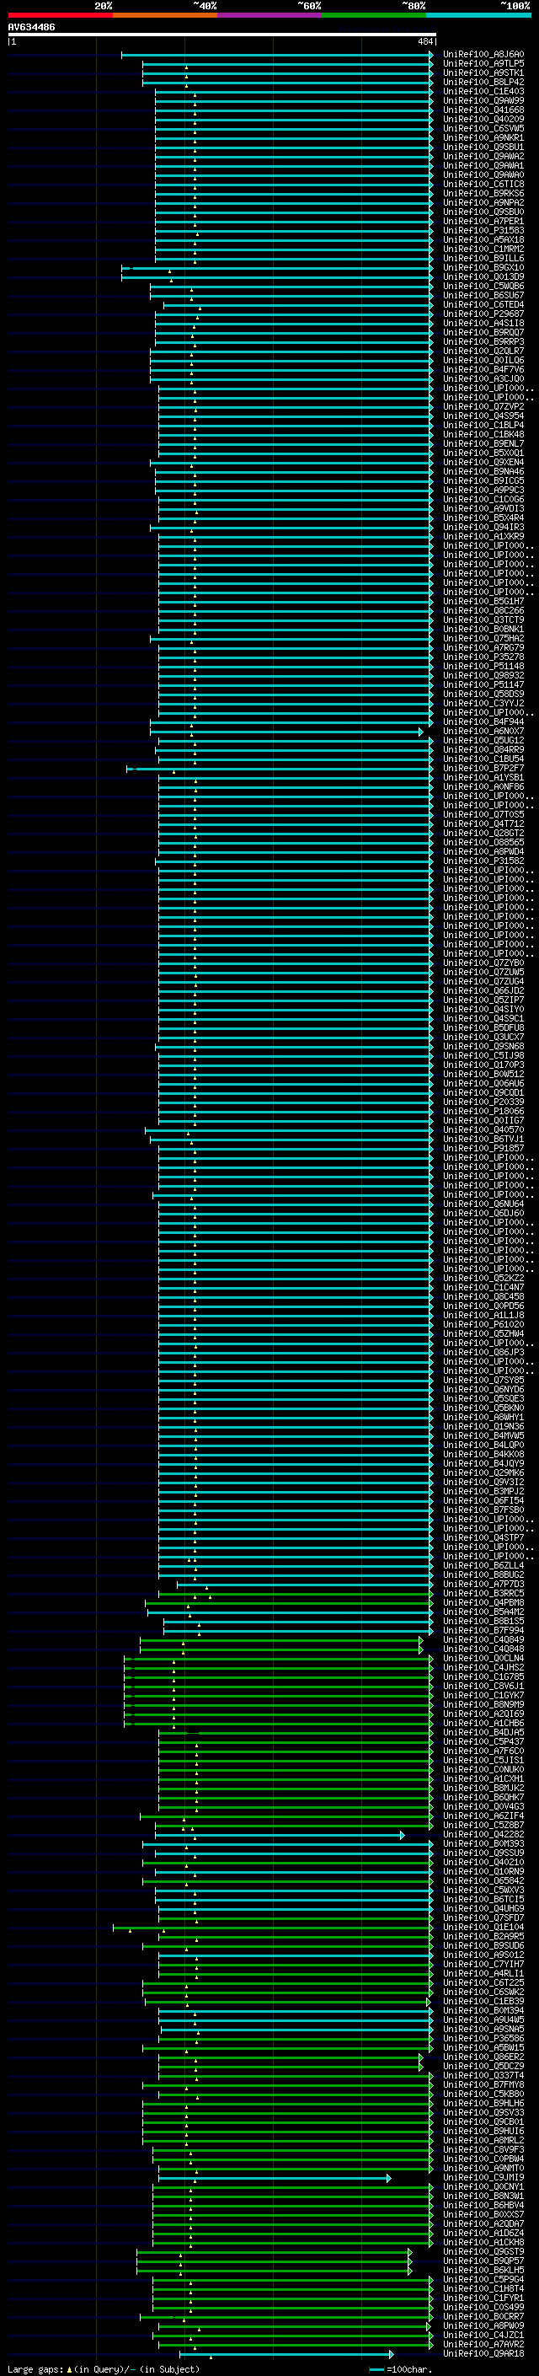Image resolution: width=539 pixels, height=2376 pixels.
Task: Select the UniRef100_A9S012 label
Action: click(483, 1955)
